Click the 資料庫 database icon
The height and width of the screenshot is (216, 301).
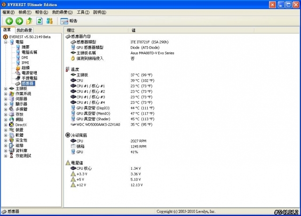[x=11, y=151]
